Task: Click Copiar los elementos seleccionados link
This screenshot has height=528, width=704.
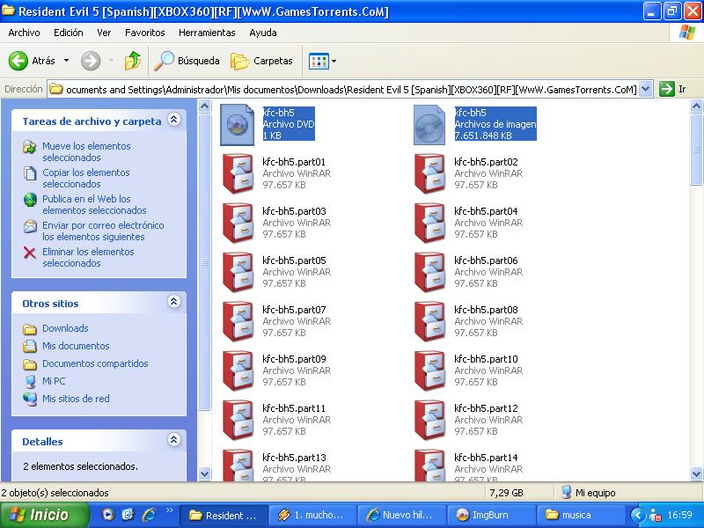Action: pos(85,179)
